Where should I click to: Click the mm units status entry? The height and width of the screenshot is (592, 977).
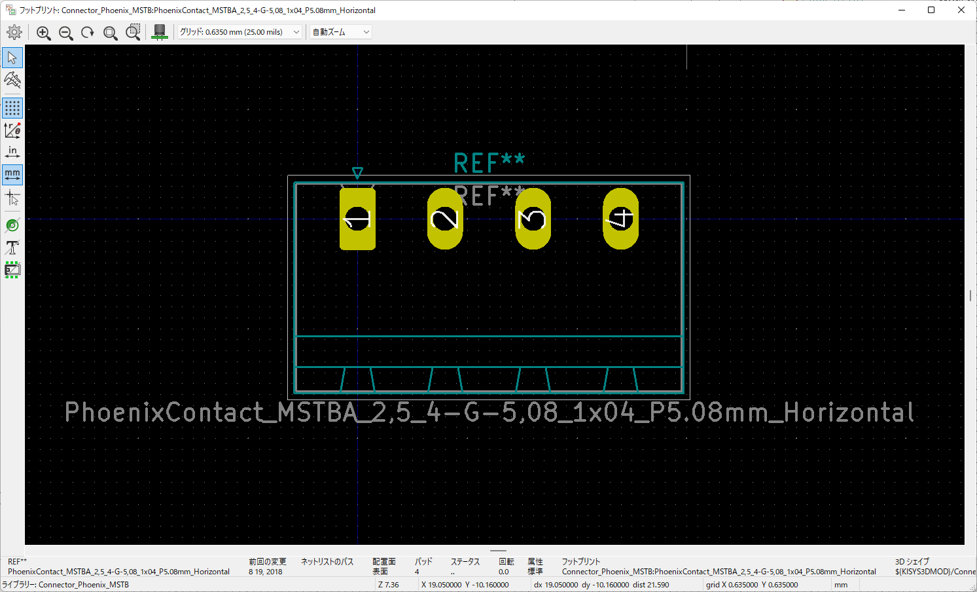tap(841, 585)
